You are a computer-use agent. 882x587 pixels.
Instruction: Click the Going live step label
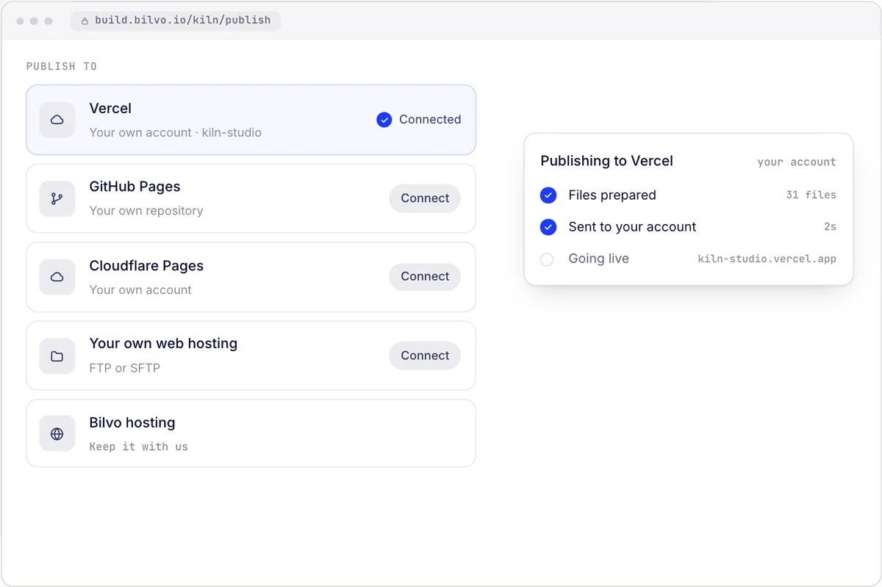[598, 259]
